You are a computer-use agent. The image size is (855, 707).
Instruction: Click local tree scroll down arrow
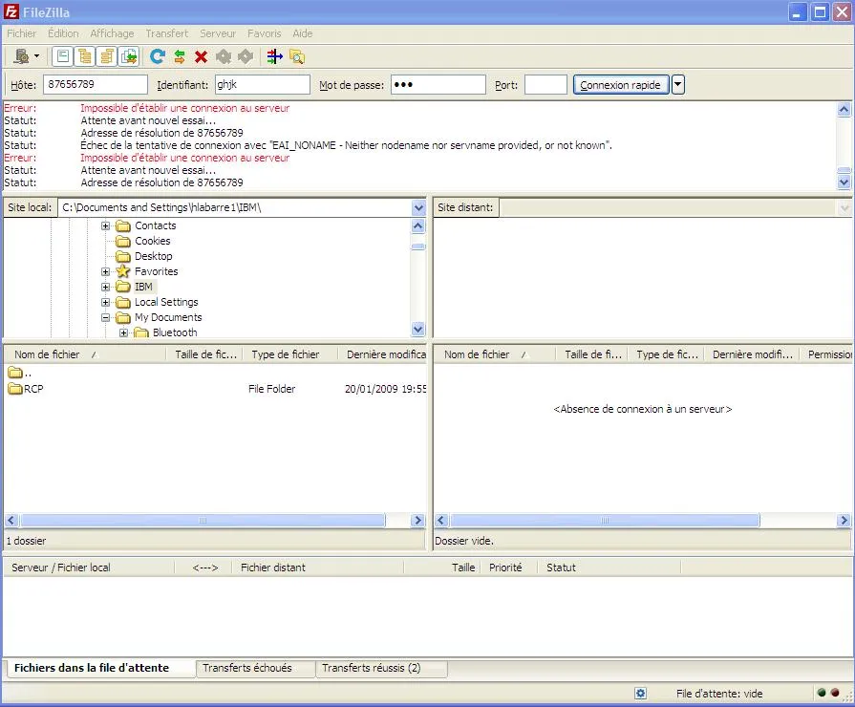tap(418, 329)
